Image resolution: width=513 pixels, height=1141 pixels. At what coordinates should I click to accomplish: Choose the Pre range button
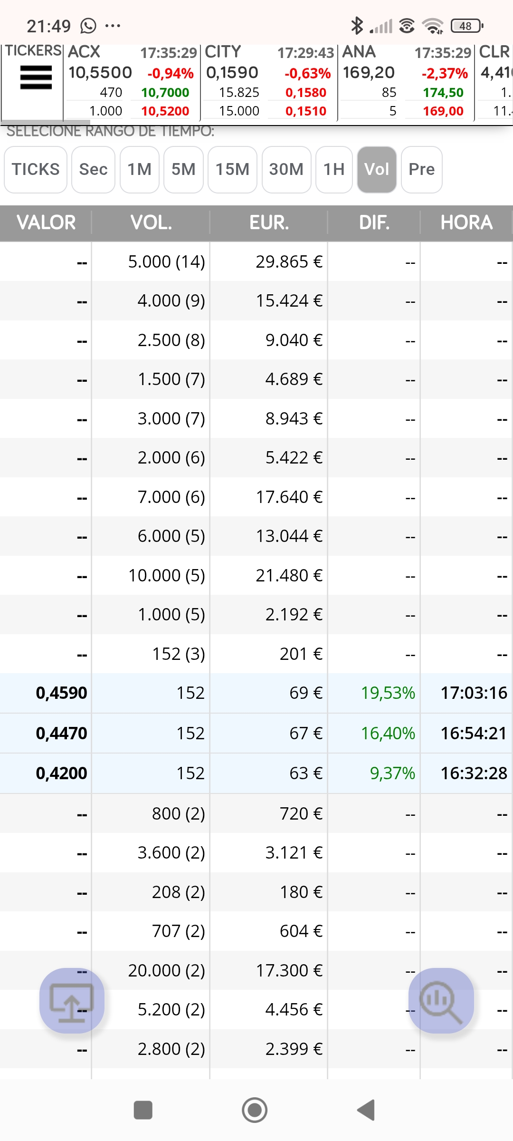[422, 170]
